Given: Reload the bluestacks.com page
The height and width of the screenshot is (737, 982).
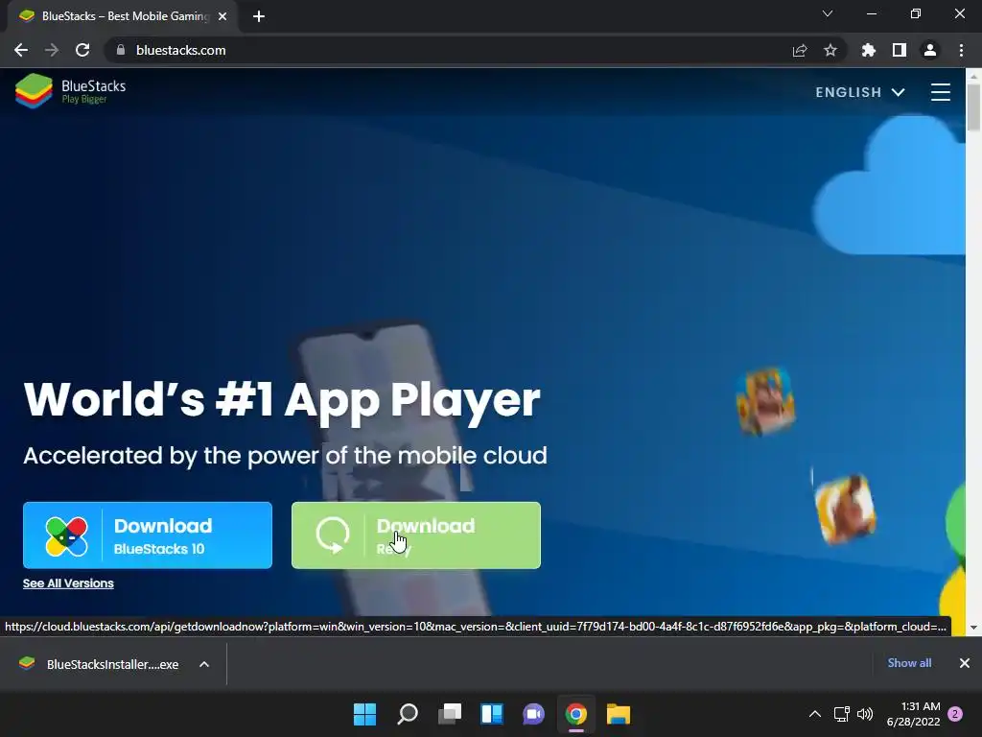Looking at the screenshot, I should pyautogui.click(x=82, y=50).
